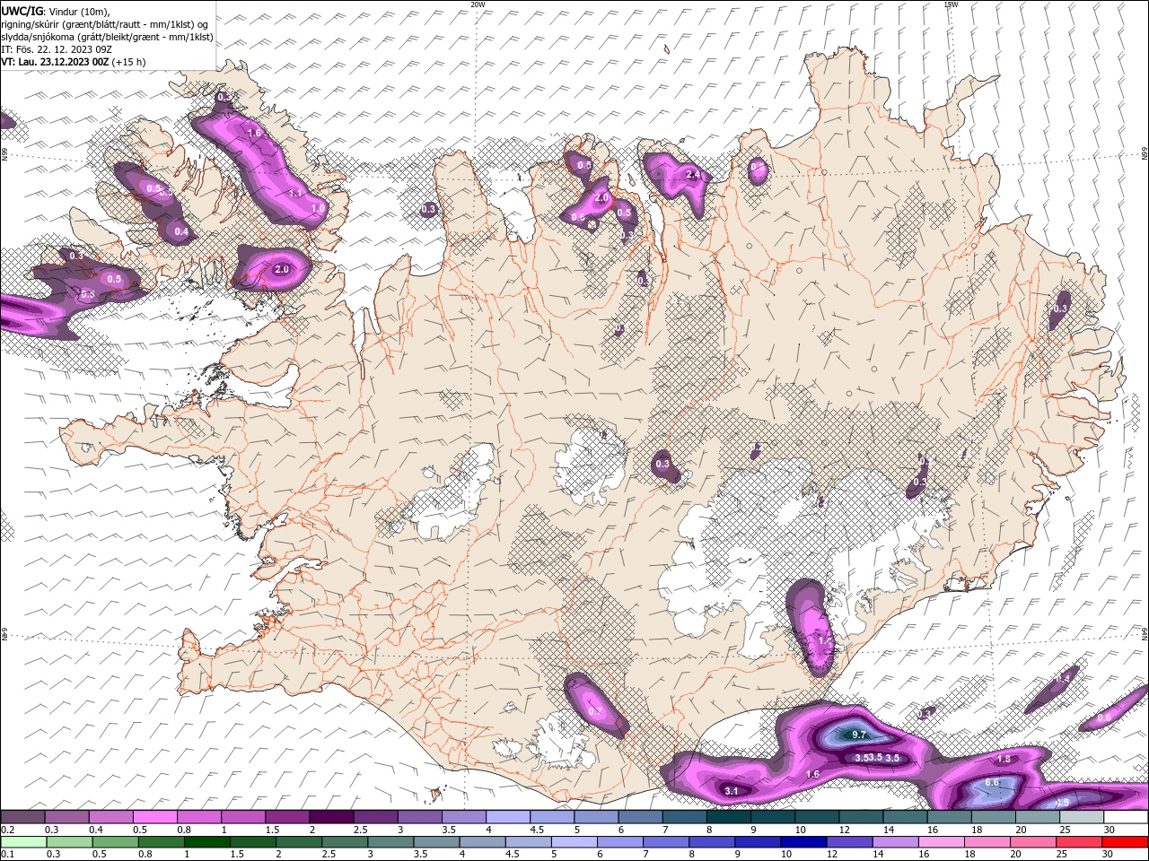Select the crimson 25–30 rain scale swatch
Screen dimensions: 1149x861
tap(1081, 842)
